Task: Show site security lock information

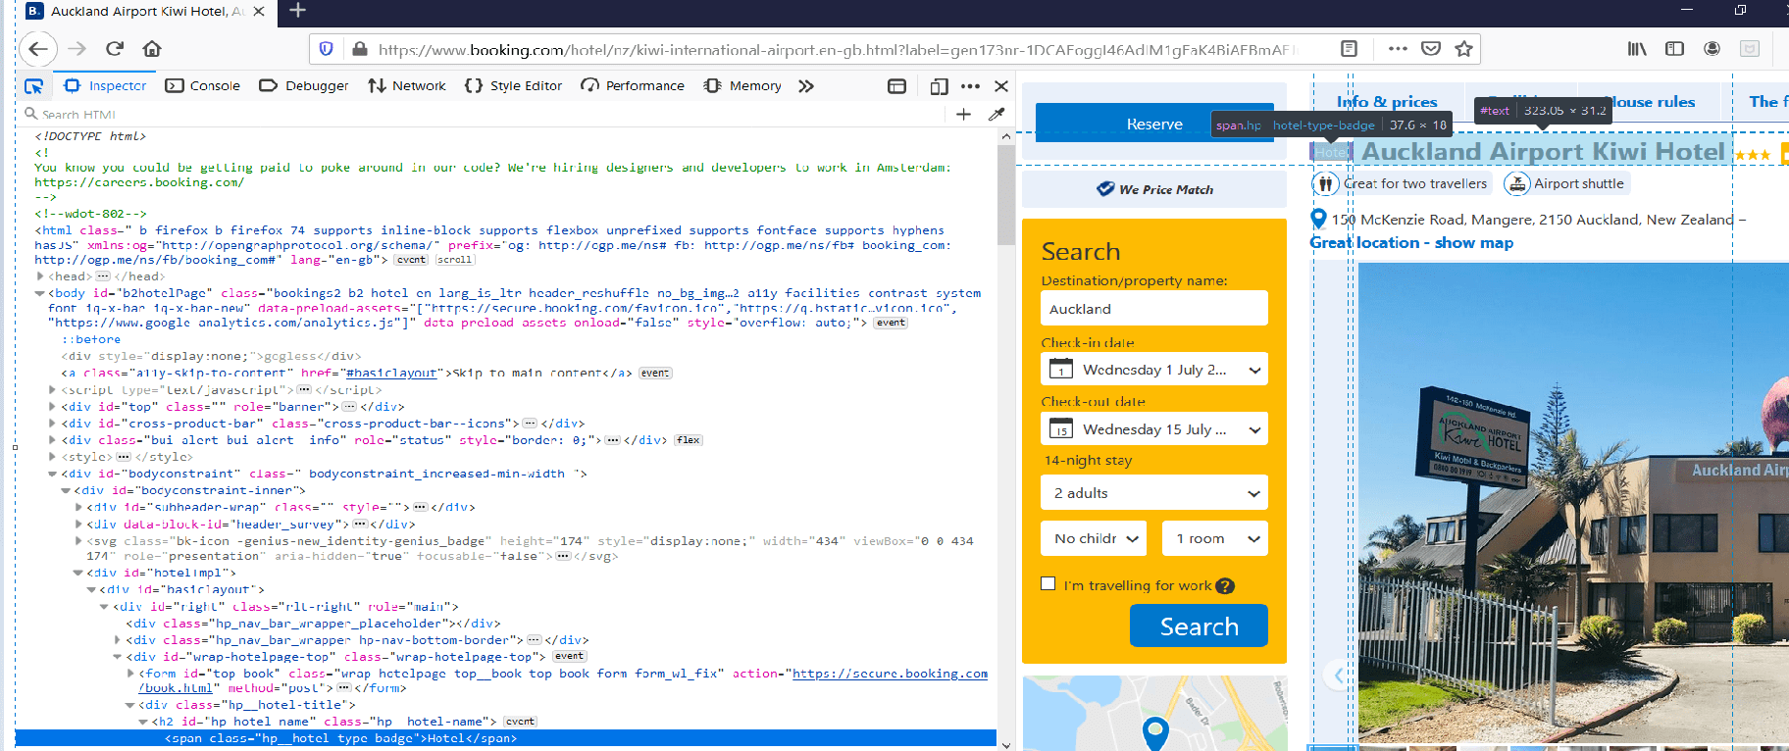Action: 360,49
